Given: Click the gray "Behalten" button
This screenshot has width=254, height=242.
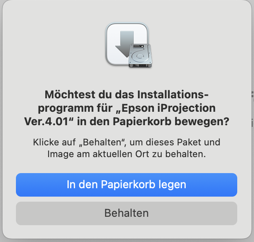Looking at the screenshot, I should (x=127, y=213).
